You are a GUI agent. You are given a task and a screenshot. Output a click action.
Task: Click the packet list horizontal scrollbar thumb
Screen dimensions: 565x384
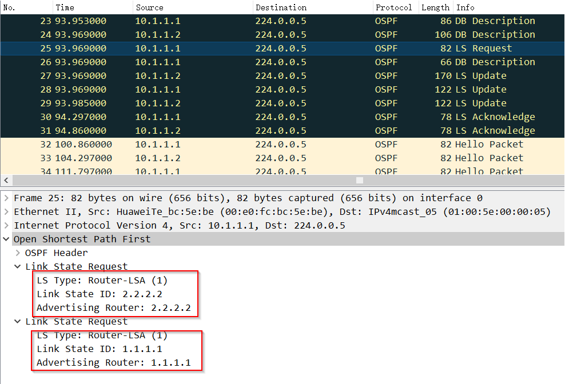[360, 180]
